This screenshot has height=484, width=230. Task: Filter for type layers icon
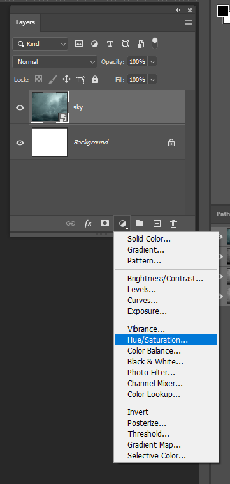[x=110, y=44]
